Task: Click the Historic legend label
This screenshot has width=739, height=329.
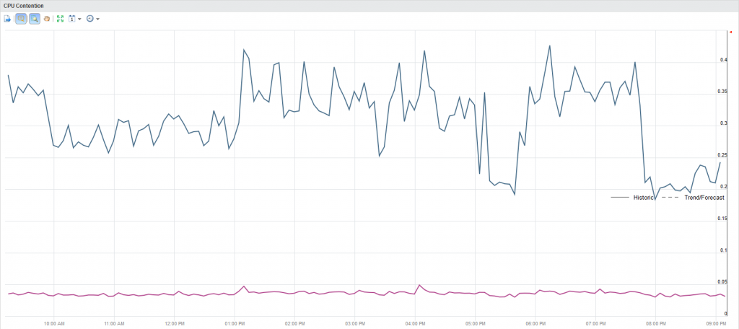Action: 644,197
